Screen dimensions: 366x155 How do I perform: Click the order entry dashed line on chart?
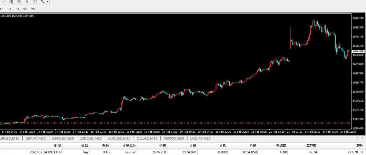175,122
